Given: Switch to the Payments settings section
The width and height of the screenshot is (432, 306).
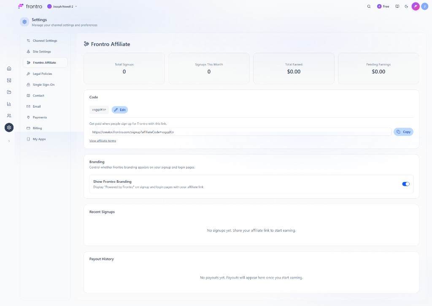Looking at the screenshot, I should [40, 117].
